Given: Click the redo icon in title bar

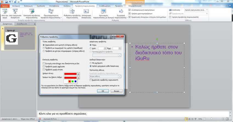Looking at the screenshot, I should [15, 2].
